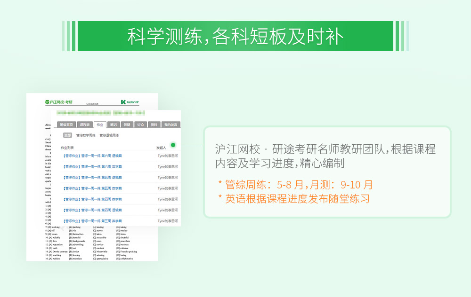This screenshot has height=297, width=471.
Task: Select the active 作业 tab
Action: coord(99,124)
